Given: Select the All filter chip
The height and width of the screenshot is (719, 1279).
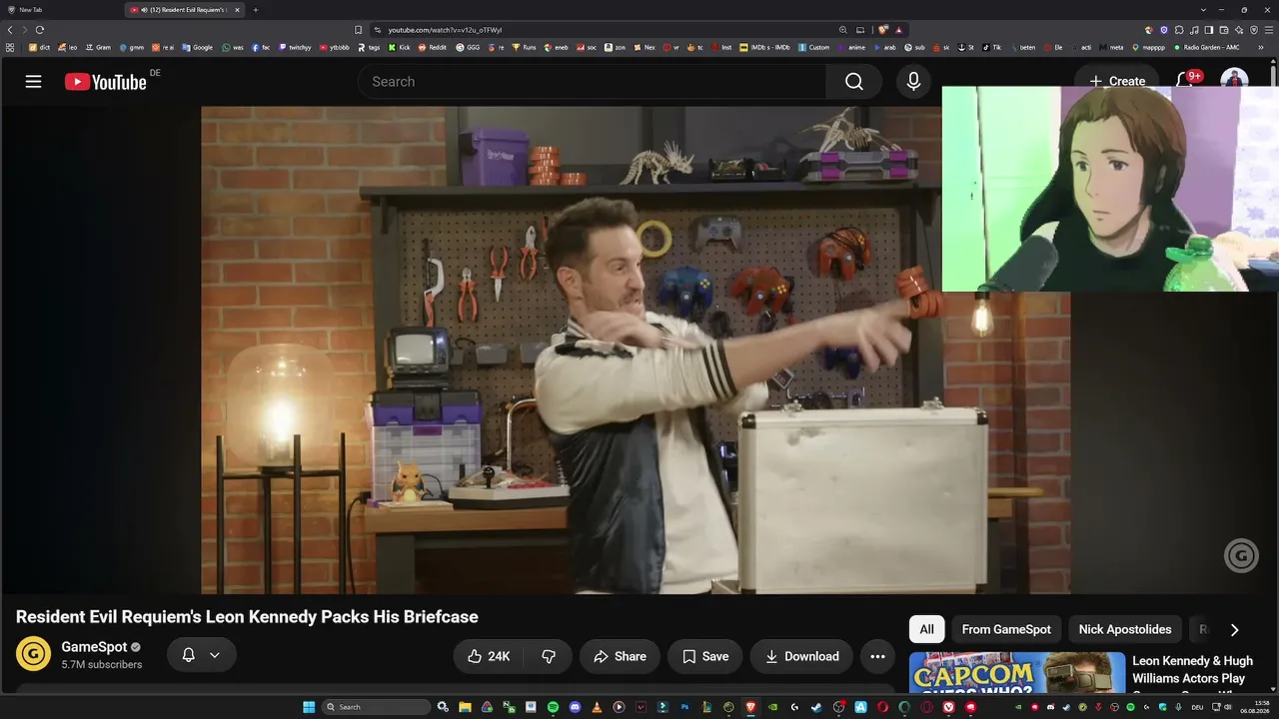Looking at the screenshot, I should tap(926, 629).
